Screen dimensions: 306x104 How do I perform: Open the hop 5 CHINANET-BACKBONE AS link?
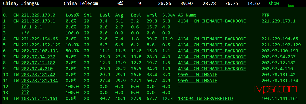(212, 45)
